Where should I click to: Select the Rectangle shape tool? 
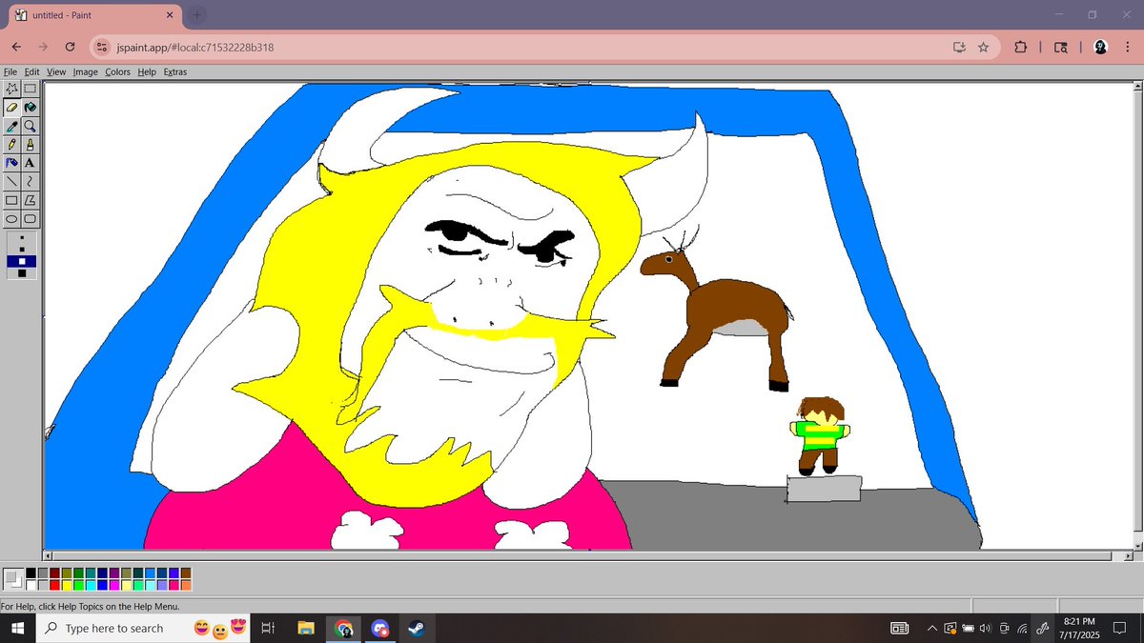[12, 200]
